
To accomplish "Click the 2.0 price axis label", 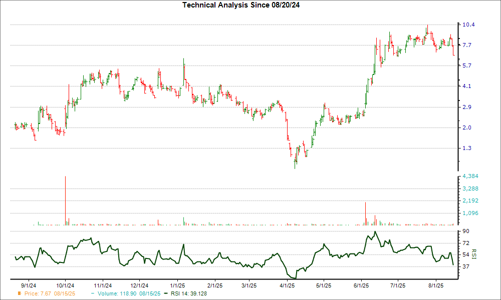I will coord(467,127).
